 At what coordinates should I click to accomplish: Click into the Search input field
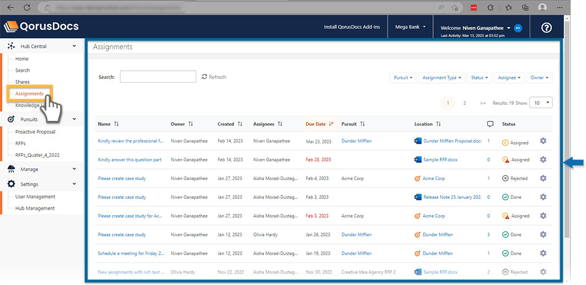[158, 77]
